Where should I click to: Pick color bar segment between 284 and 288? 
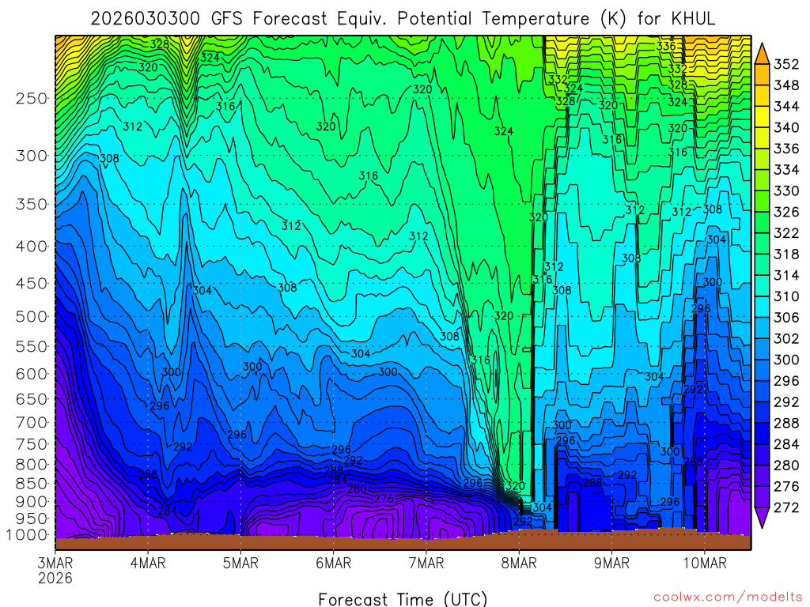click(762, 434)
